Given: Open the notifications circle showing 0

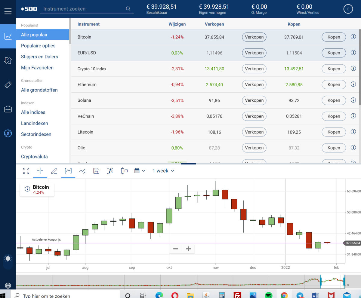Looking at the screenshot, I should click(x=348, y=9).
